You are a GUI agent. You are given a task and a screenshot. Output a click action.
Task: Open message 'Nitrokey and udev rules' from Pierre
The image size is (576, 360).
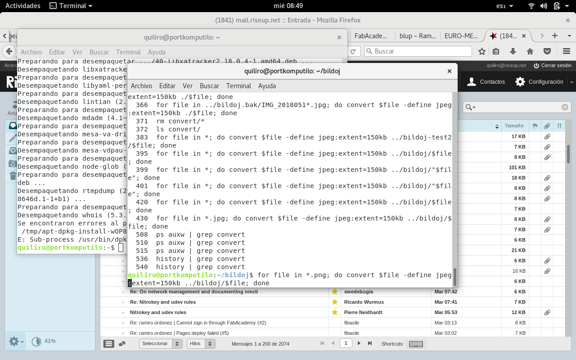(x=158, y=312)
